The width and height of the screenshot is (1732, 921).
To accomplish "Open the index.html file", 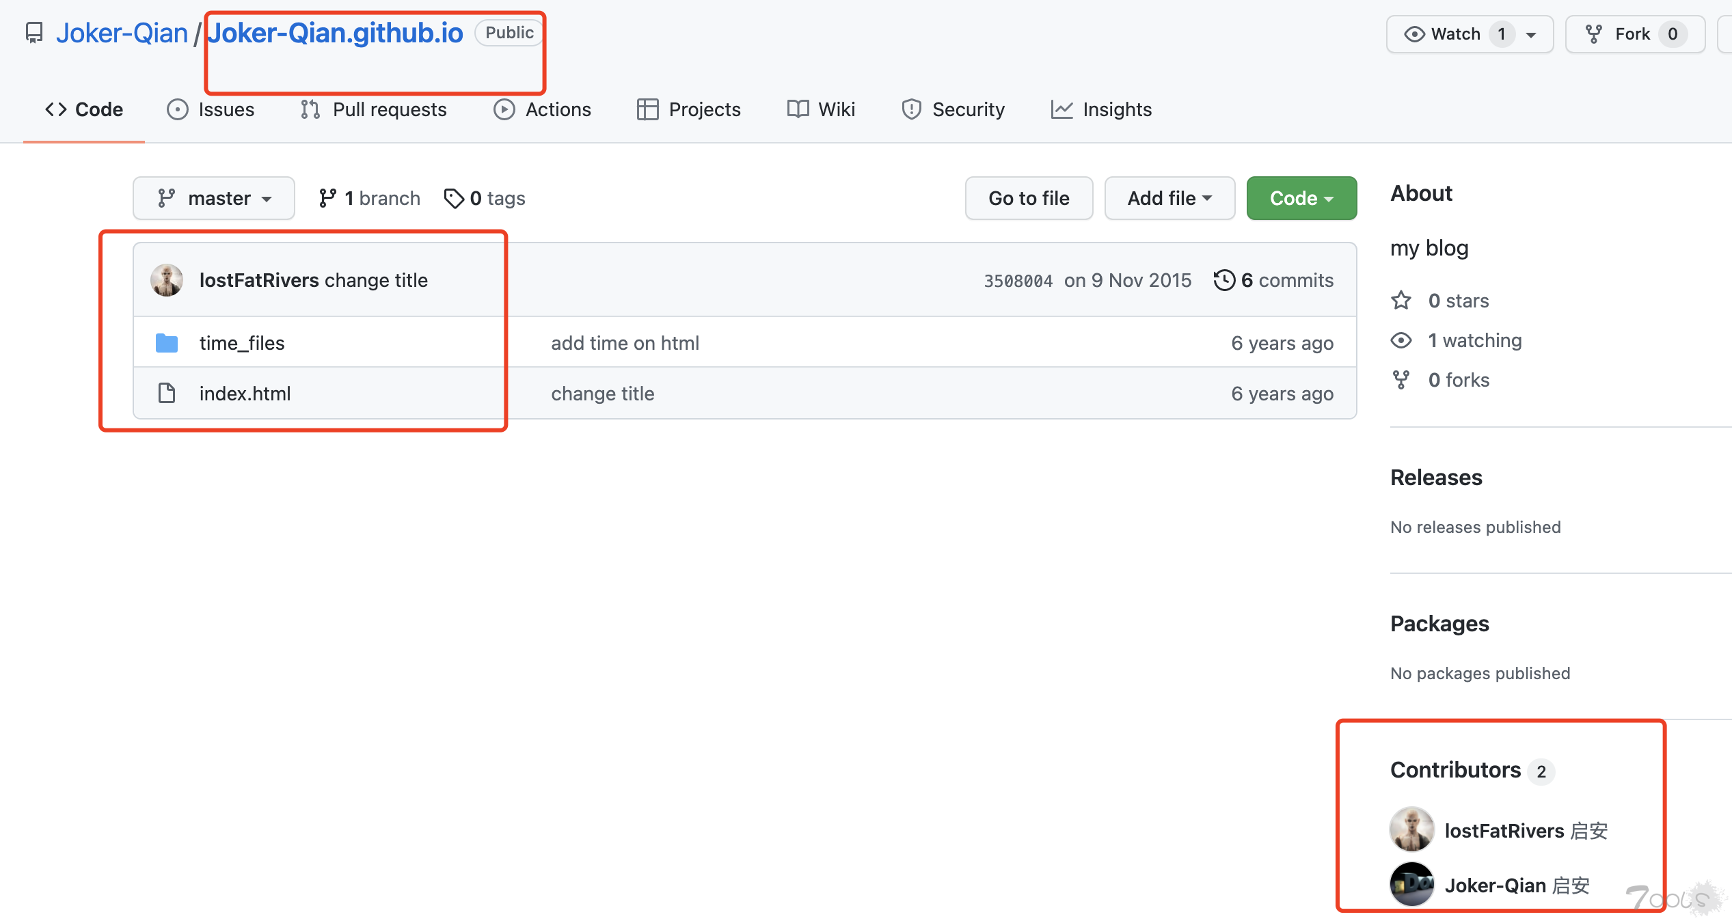I will tap(245, 394).
